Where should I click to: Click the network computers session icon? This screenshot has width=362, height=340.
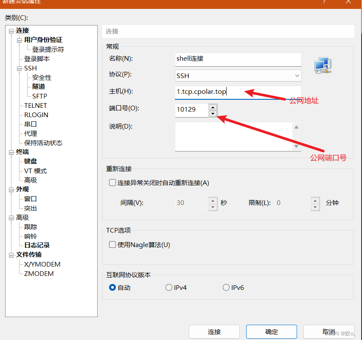323,65
